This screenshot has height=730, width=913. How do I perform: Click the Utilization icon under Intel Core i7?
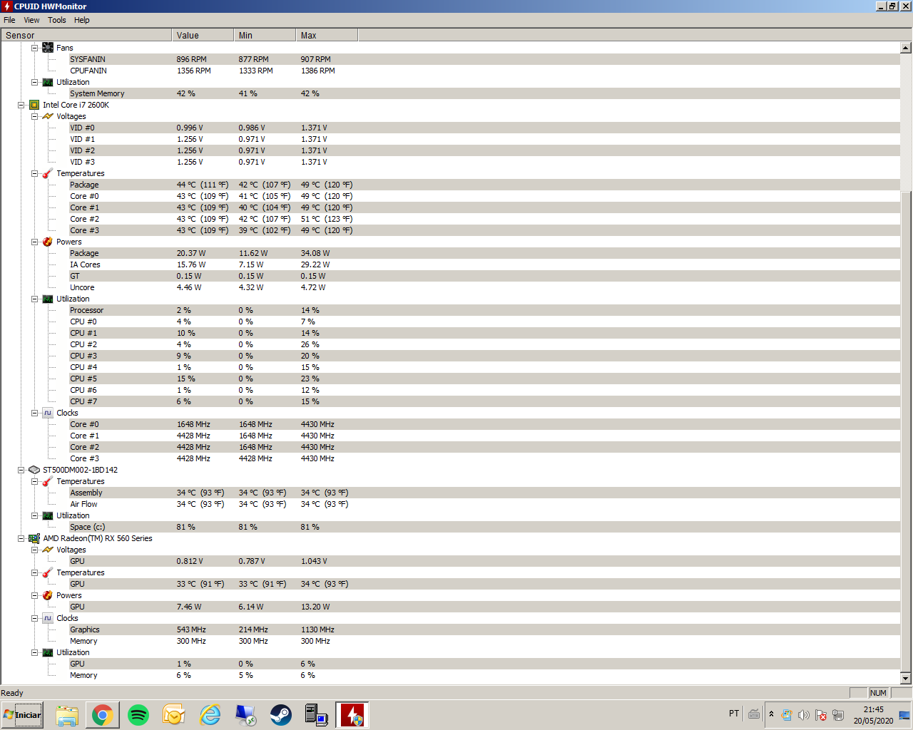click(x=48, y=299)
